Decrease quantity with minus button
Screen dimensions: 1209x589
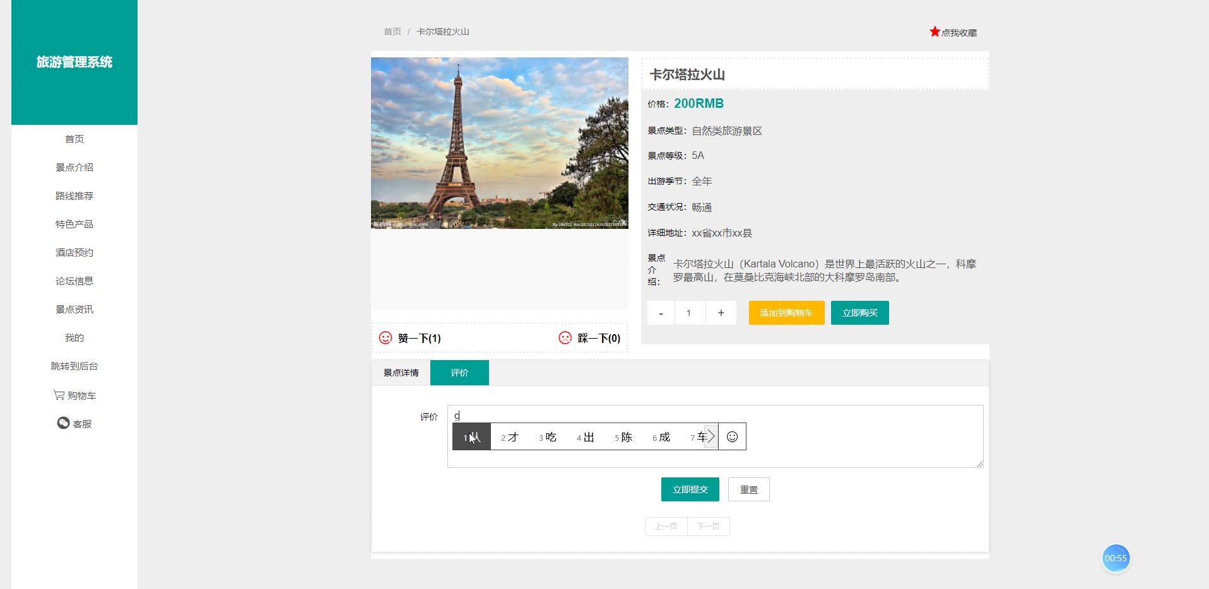click(x=661, y=313)
